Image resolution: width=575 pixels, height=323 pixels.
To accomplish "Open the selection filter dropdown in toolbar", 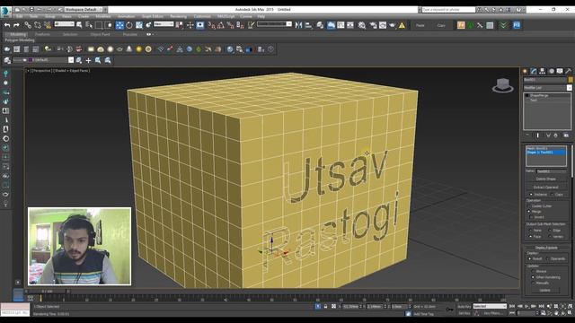I will tap(64, 24).
